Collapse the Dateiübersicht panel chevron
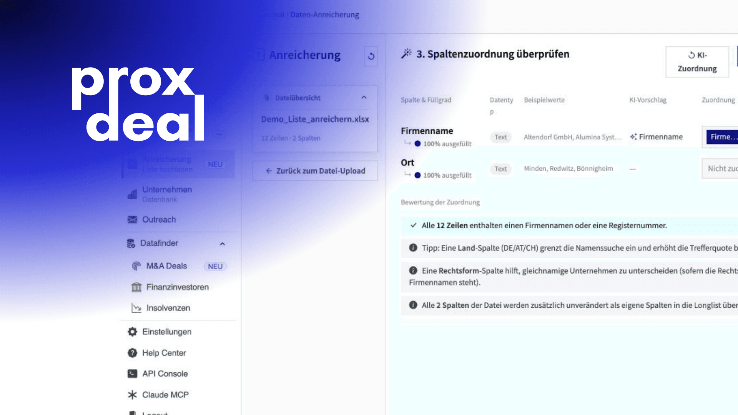This screenshot has width=738, height=415. tap(364, 98)
